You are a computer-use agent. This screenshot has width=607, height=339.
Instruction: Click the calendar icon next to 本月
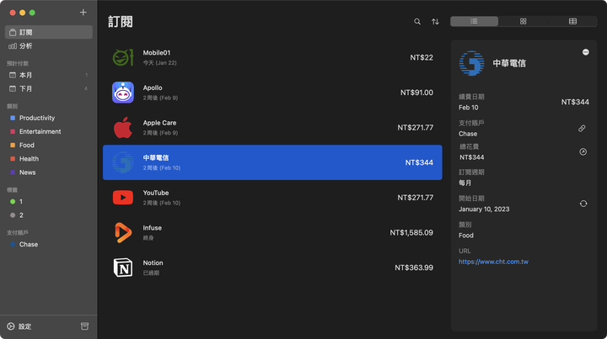13,75
